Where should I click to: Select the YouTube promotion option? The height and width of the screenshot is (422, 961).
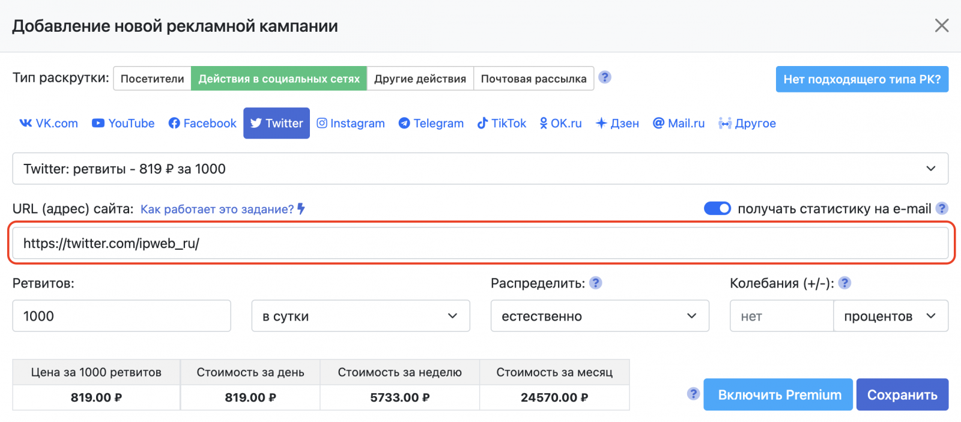pos(123,123)
